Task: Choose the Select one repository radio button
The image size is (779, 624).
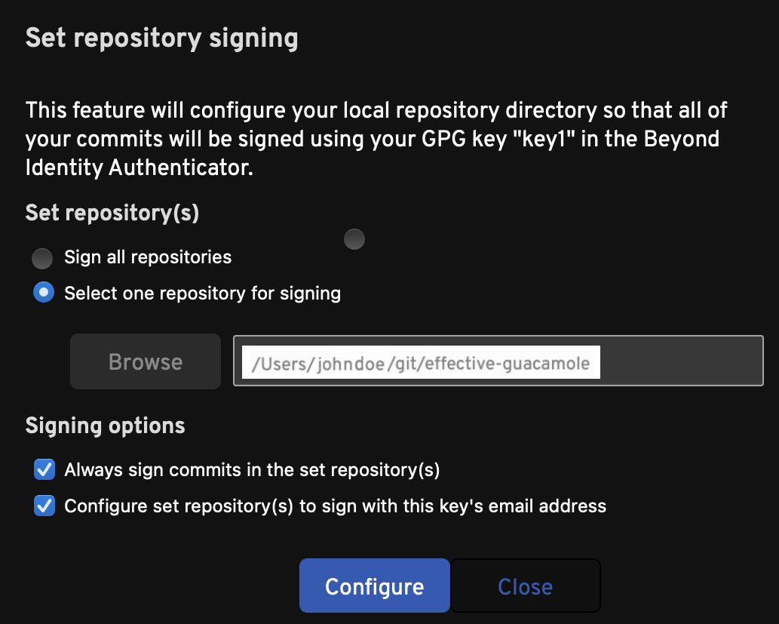Action: pos(44,293)
